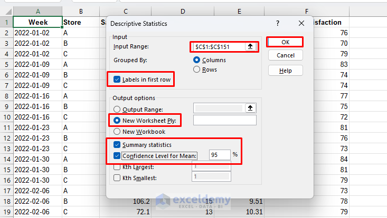Click cell with value 72.1

[x=125, y=212]
